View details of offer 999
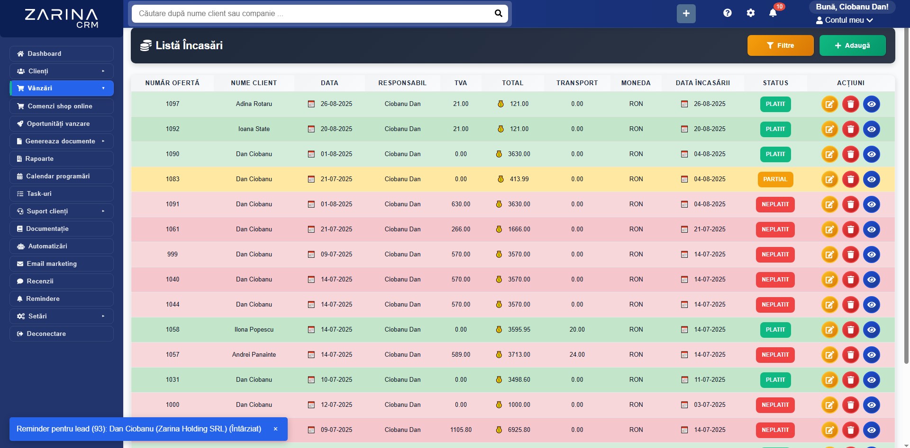The image size is (910, 448). 872,255
